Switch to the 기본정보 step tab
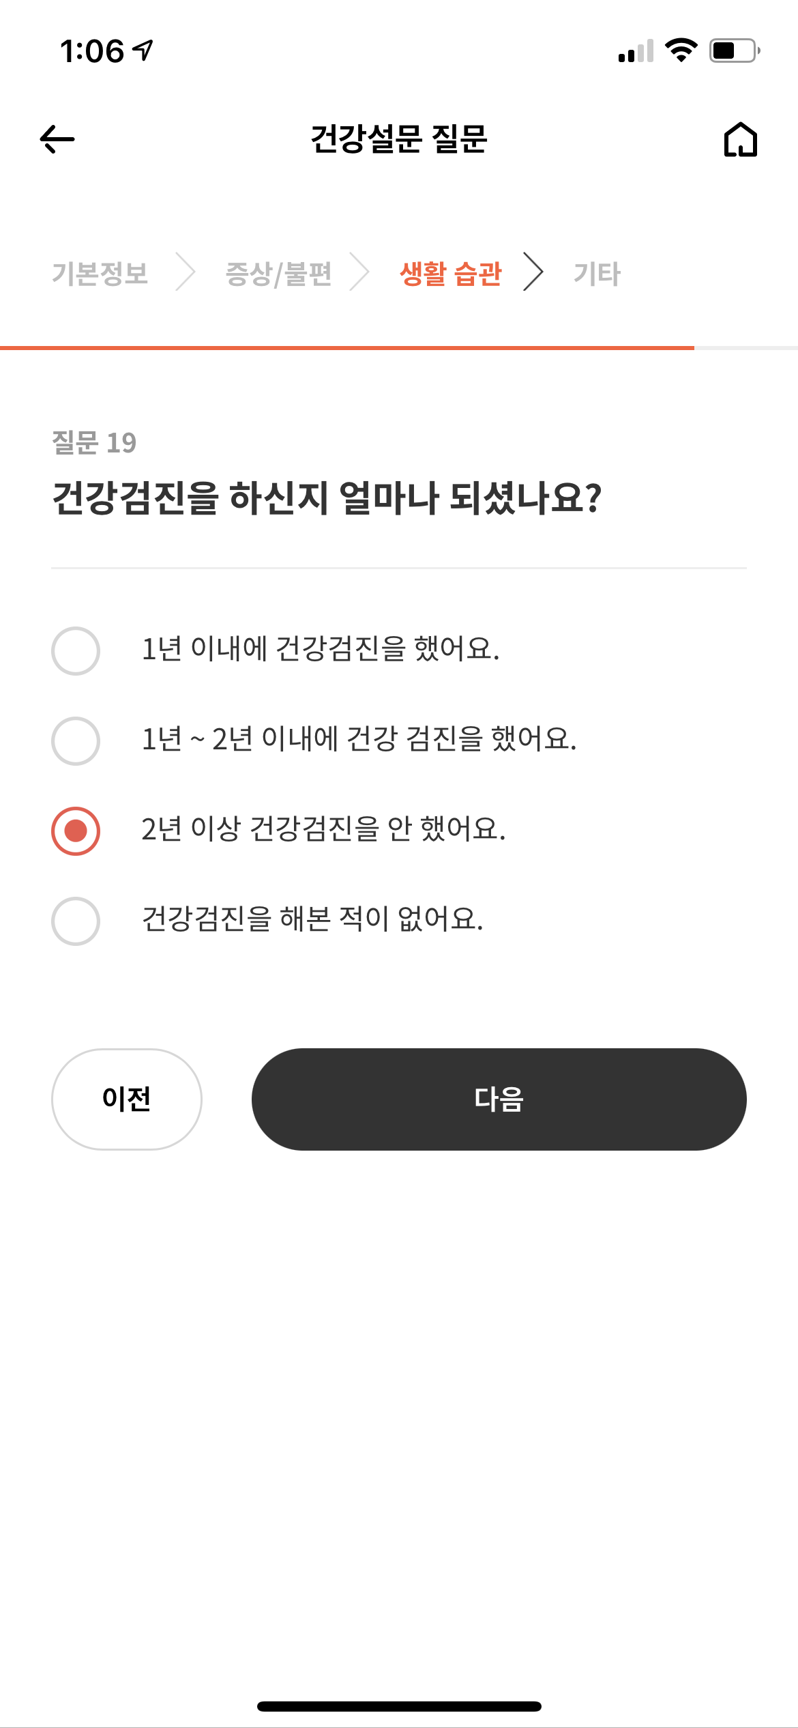This screenshot has width=798, height=1728. [x=100, y=274]
